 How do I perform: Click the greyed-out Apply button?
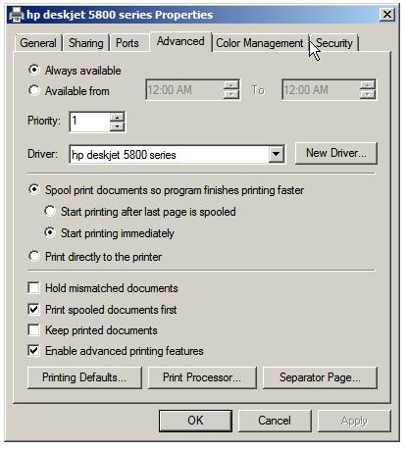pos(354,421)
